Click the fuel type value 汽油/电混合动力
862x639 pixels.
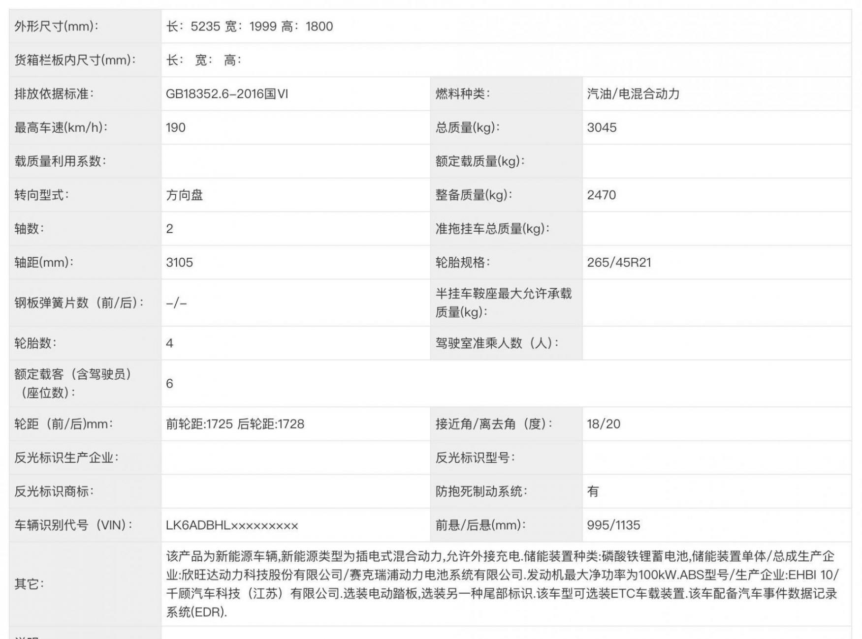point(633,94)
